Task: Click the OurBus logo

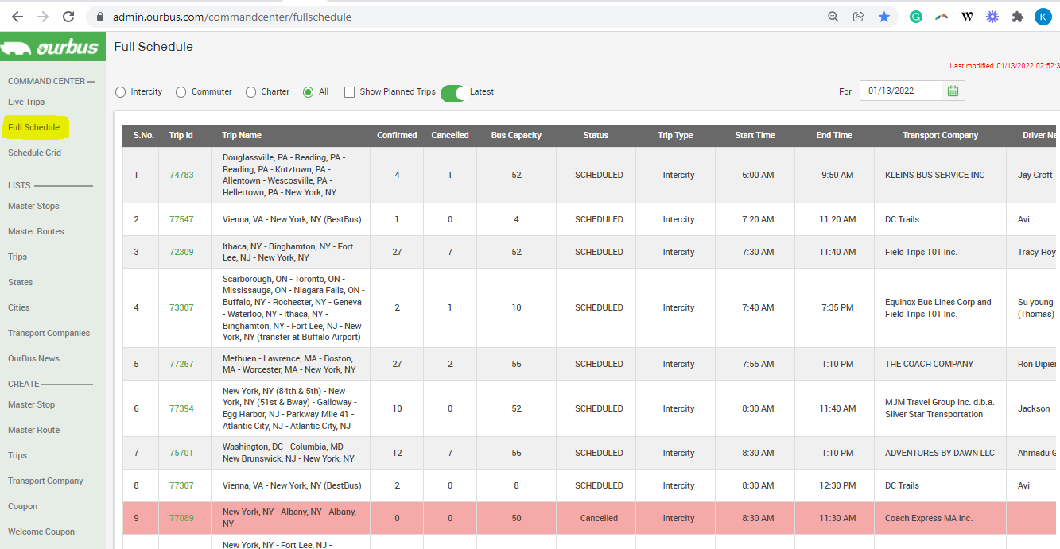Action: (52, 48)
